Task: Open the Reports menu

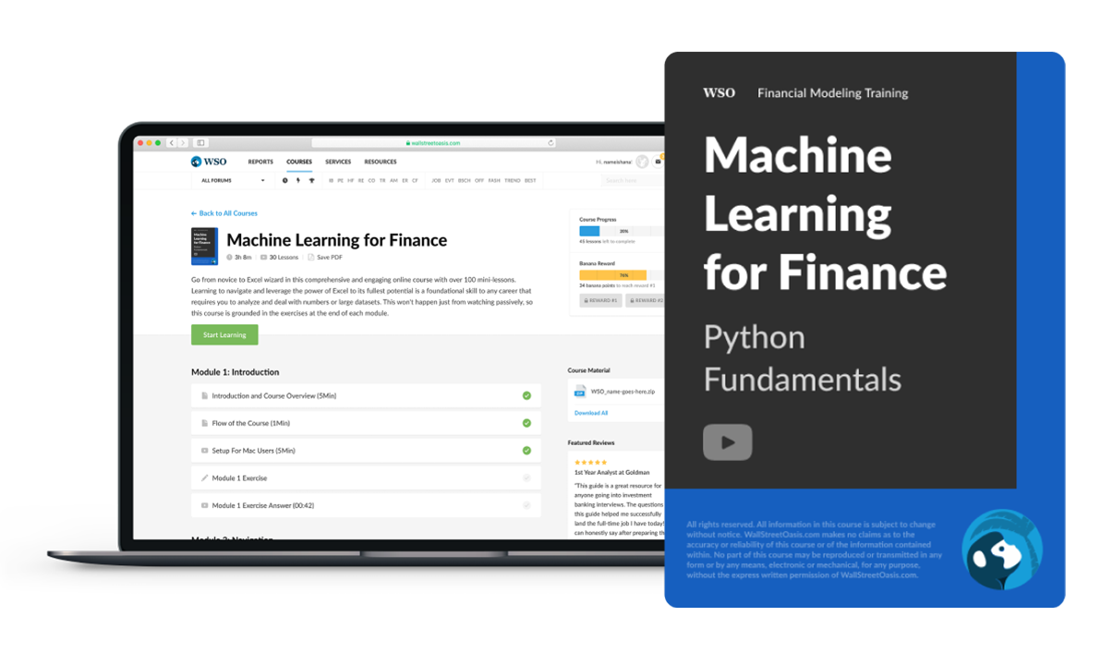Action: [260, 162]
